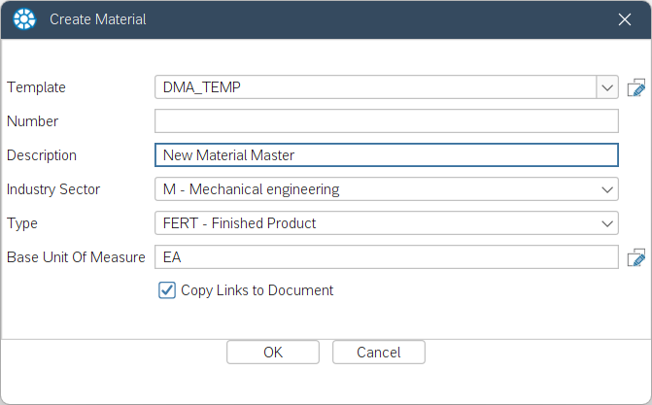Select the Base Unit Of Measure EA field
Image resolution: width=652 pixels, height=405 pixels.
tap(386, 257)
